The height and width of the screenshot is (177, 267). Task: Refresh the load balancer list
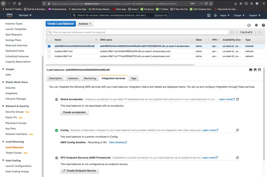[249, 25]
